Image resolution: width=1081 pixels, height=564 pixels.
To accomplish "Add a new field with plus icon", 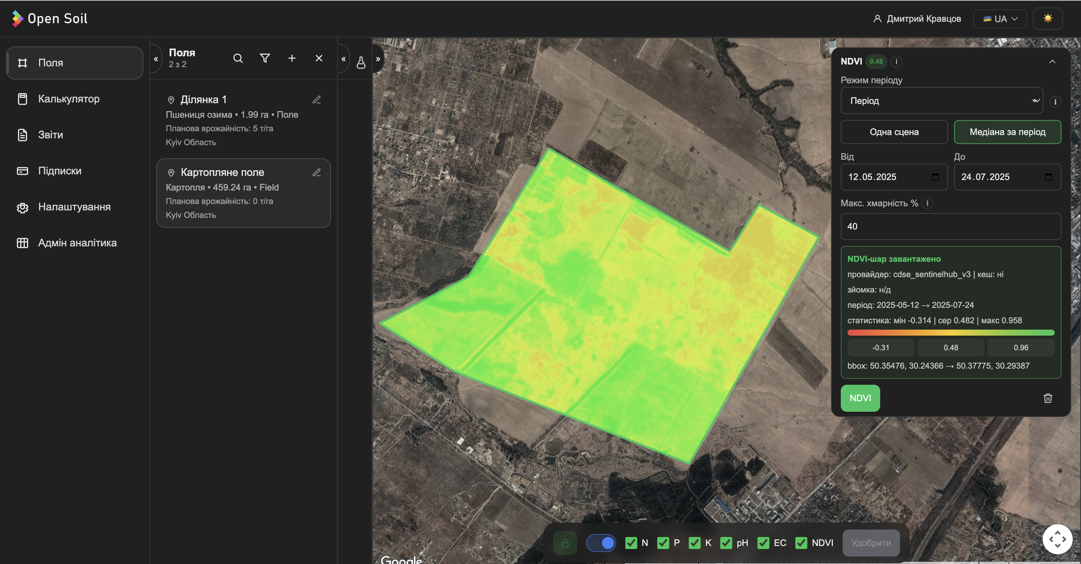I will pyautogui.click(x=292, y=58).
